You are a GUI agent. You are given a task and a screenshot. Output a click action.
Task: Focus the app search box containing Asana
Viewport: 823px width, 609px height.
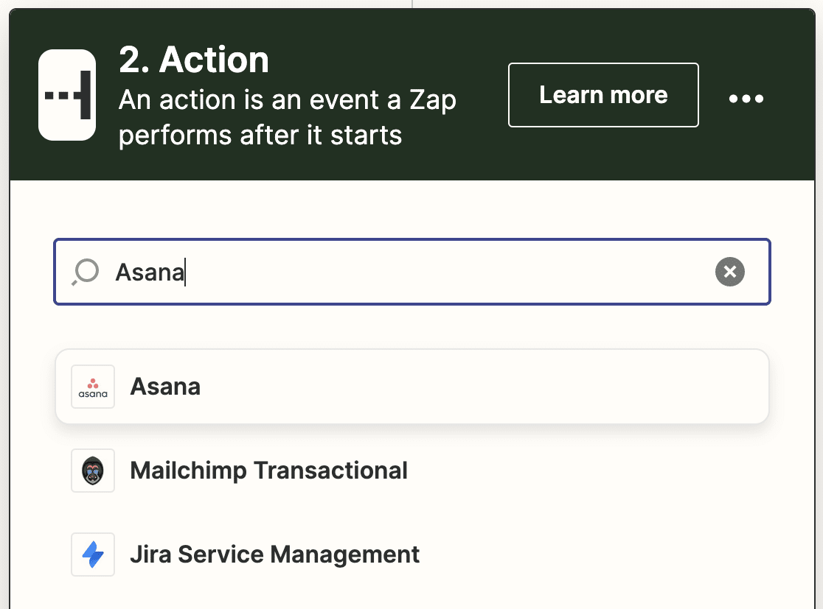tap(412, 272)
